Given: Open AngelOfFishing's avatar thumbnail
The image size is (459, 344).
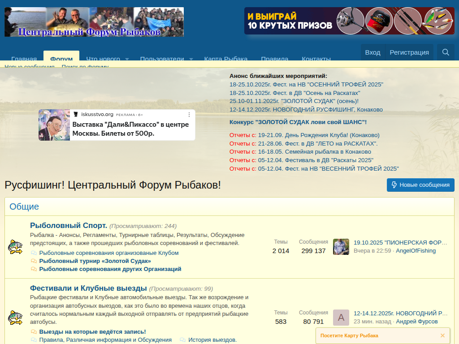Looking at the screenshot, I should tap(341, 247).
